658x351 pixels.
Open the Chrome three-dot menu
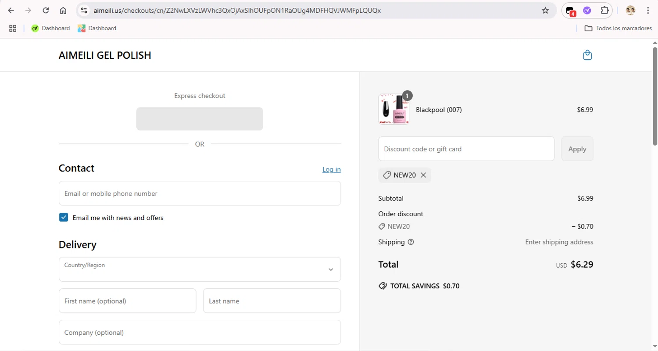click(648, 11)
